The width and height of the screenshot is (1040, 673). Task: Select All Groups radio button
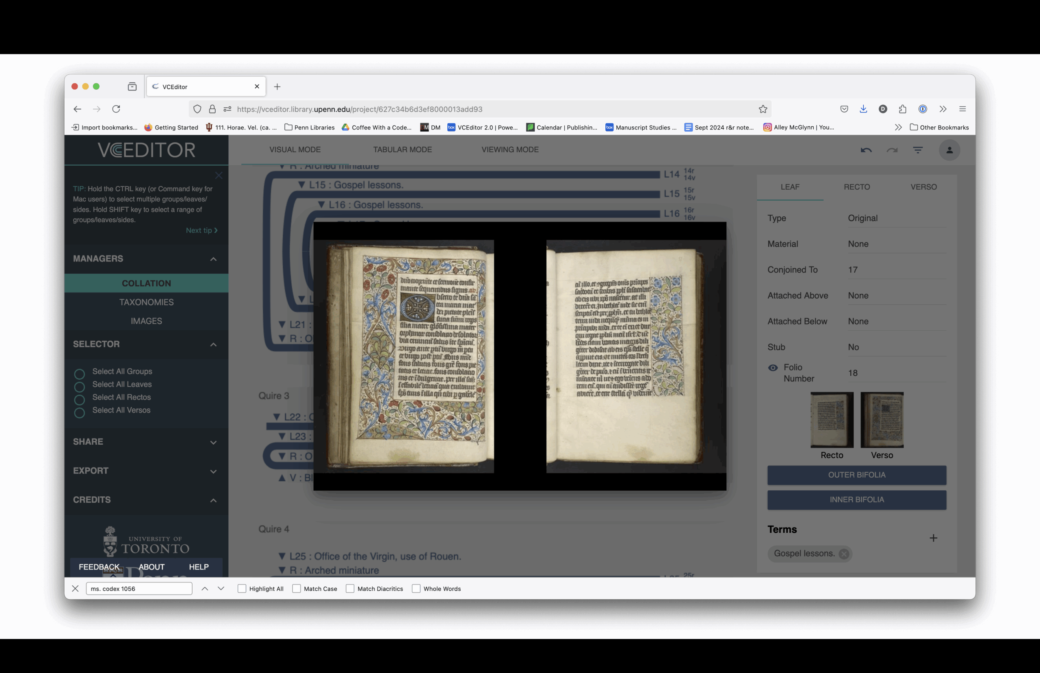(79, 374)
